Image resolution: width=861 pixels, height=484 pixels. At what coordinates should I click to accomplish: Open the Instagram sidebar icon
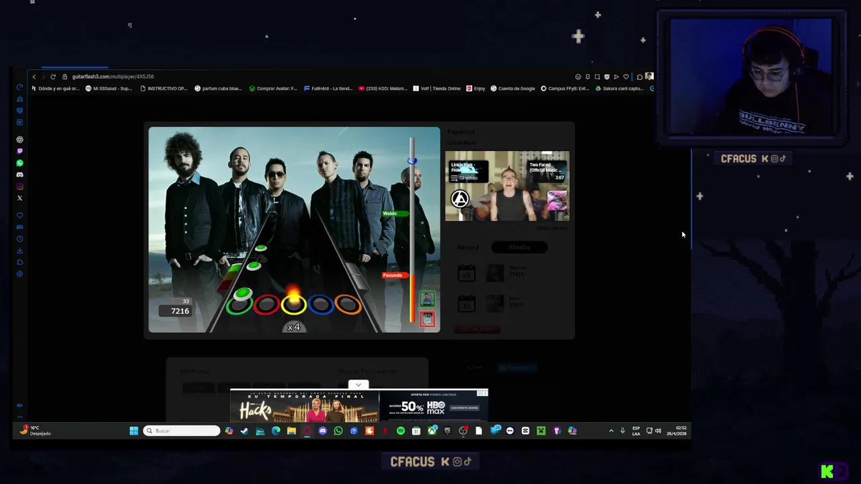point(20,186)
